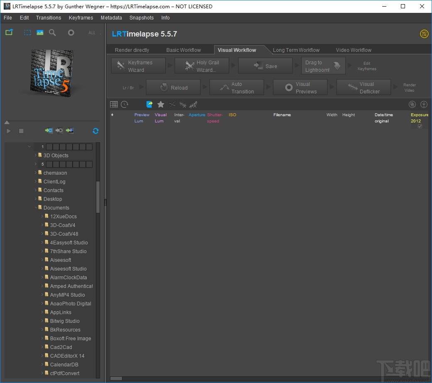Click the crossed-out peaks graph icon
Viewport: 432px width, 383px height.
(193, 105)
